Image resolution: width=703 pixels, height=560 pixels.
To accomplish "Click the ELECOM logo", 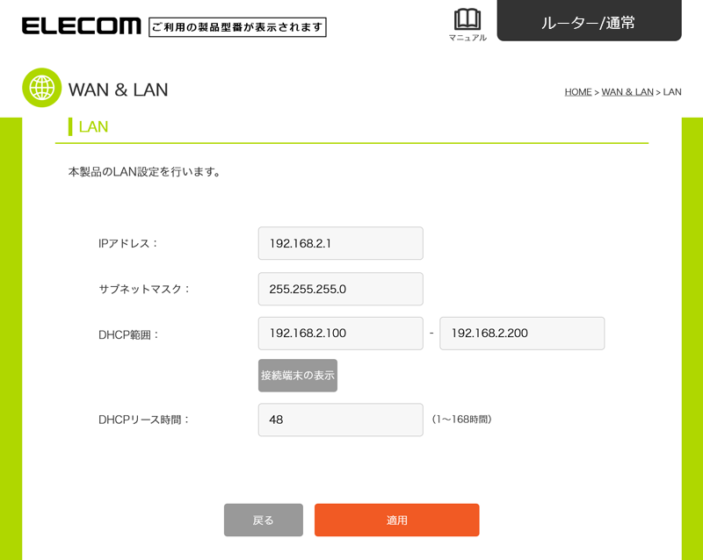I will (81, 26).
